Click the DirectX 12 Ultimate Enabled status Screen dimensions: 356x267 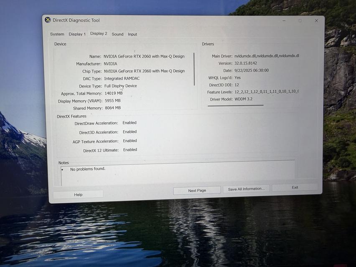(x=130, y=150)
